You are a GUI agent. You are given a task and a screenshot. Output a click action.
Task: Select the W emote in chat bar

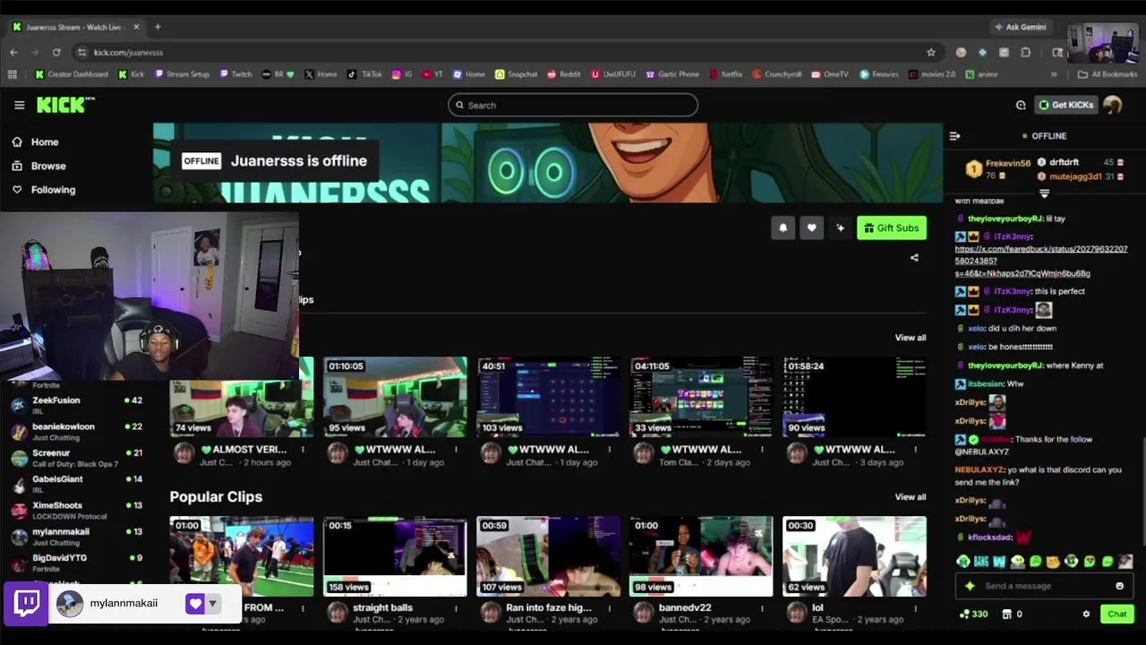pyautogui.click(x=999, y=562)
